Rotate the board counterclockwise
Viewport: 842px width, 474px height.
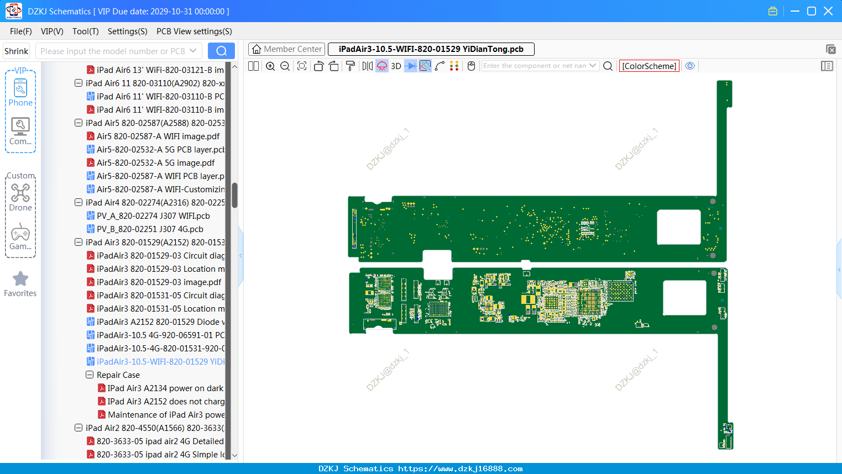318,66
